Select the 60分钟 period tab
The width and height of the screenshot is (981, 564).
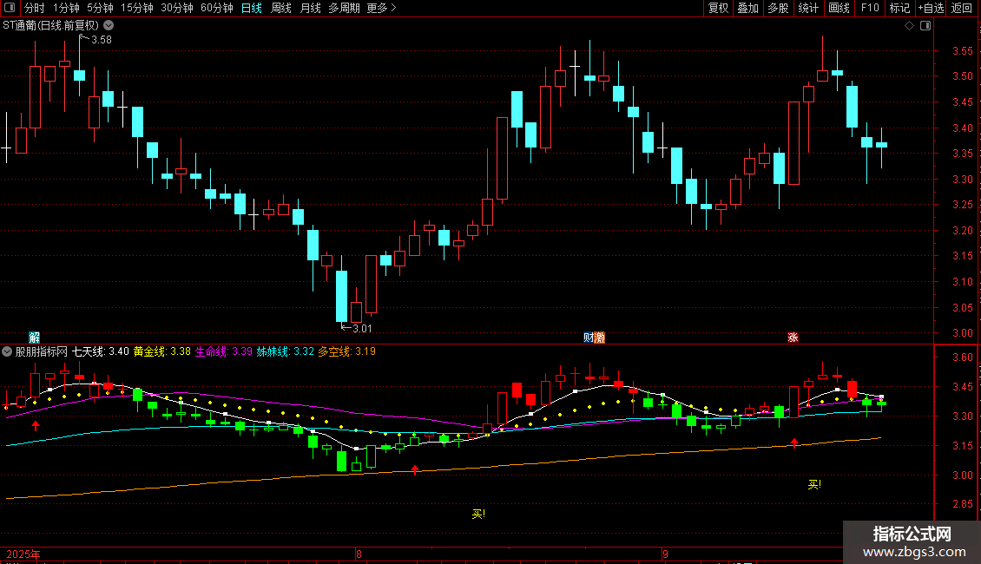(217, 8)
